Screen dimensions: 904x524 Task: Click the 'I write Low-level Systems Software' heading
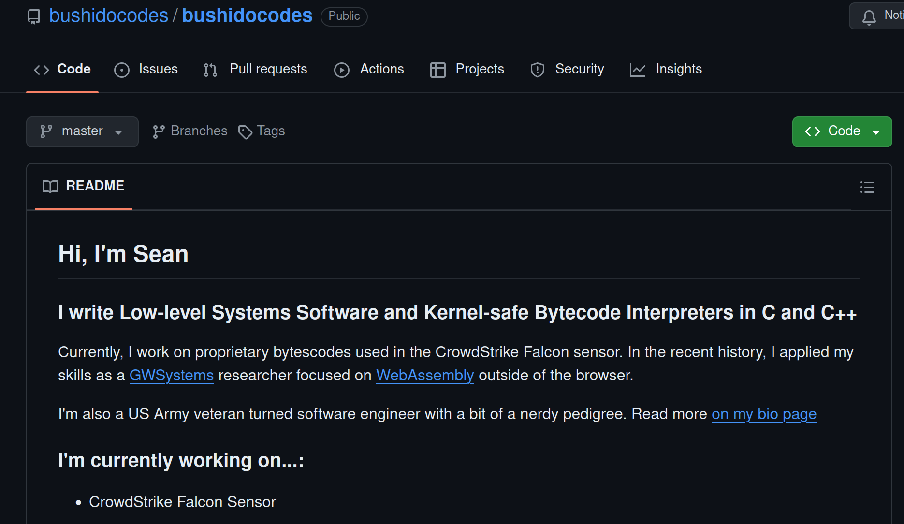(457, 312)
